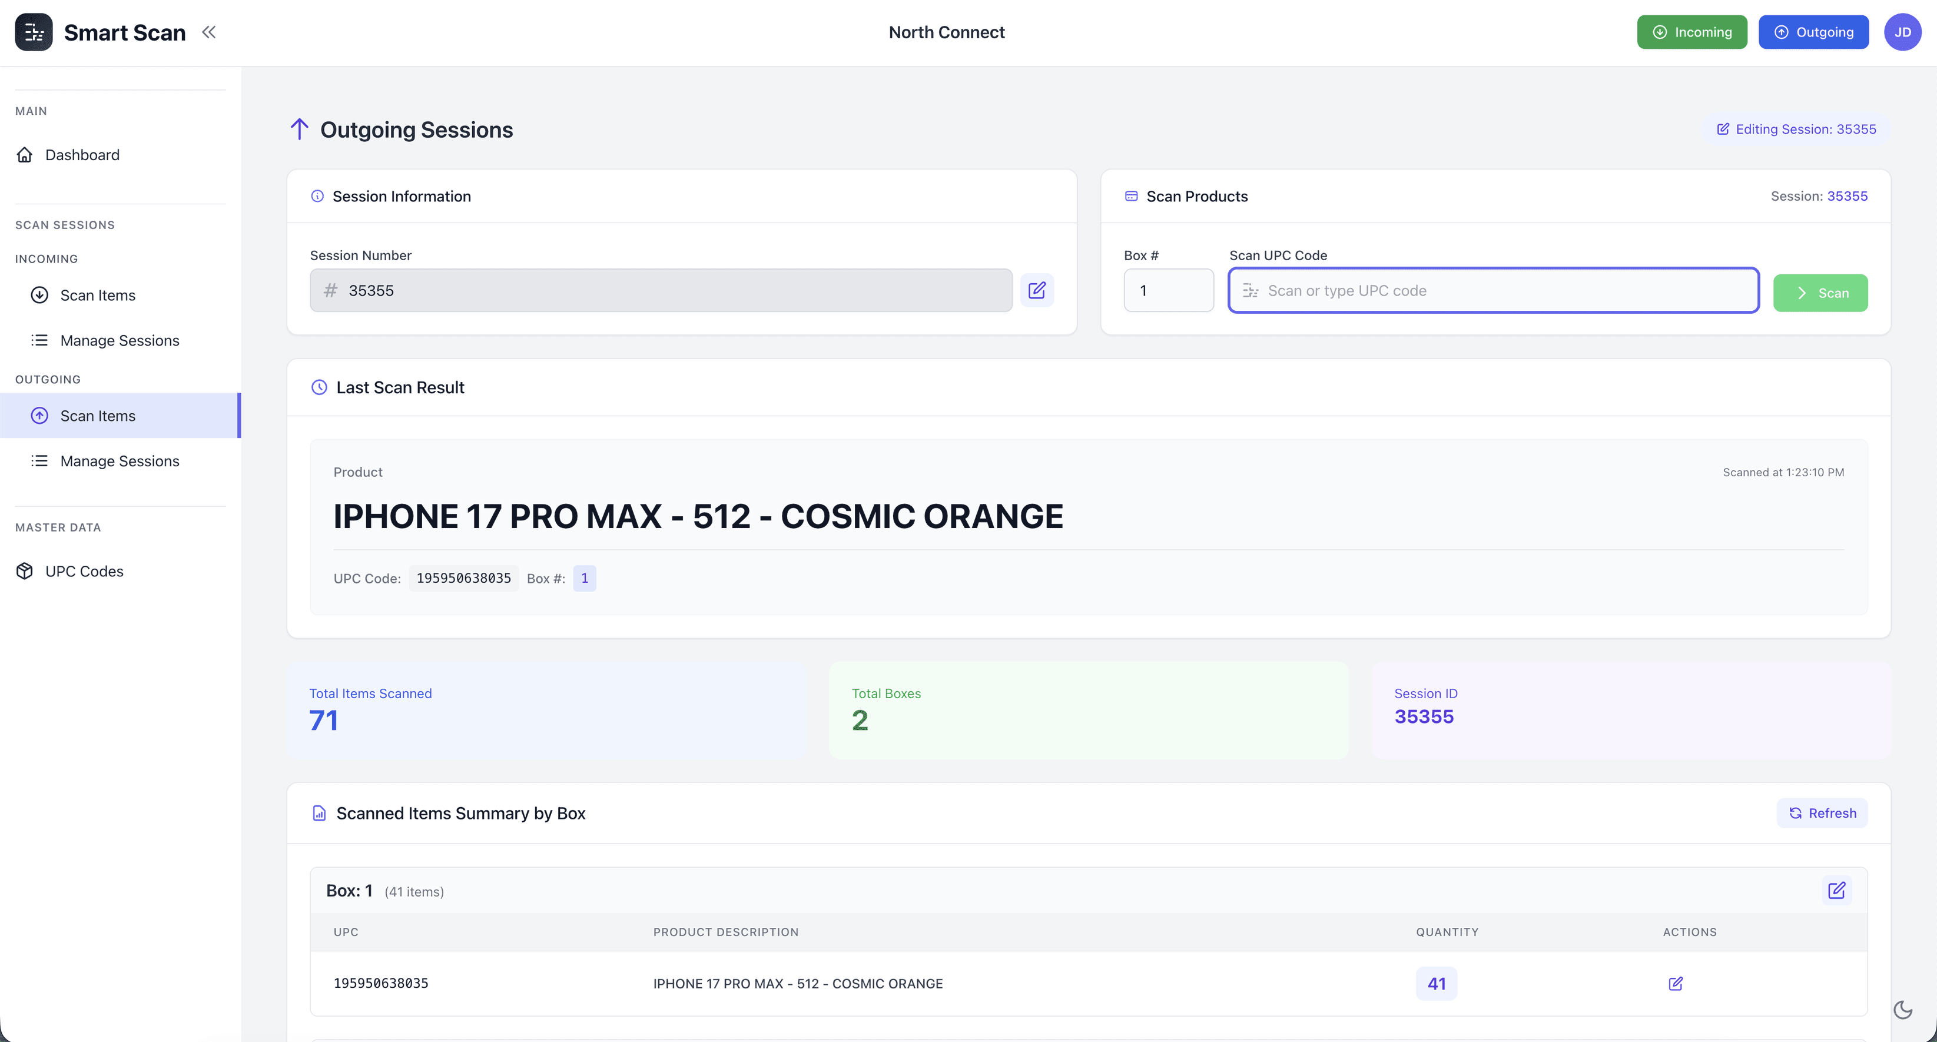
Task: Click session number 35355 link in Scan Products
Action: point(1847,195)
